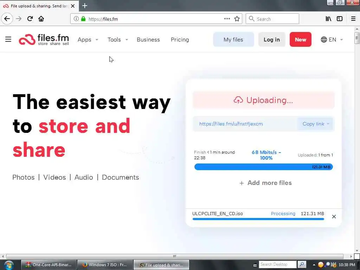Go back with the browser back arrow

pos(7,19)
